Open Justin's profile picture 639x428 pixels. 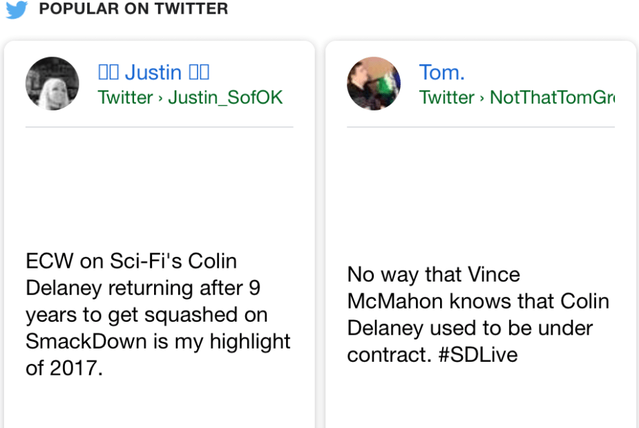(x=53, y=84)
